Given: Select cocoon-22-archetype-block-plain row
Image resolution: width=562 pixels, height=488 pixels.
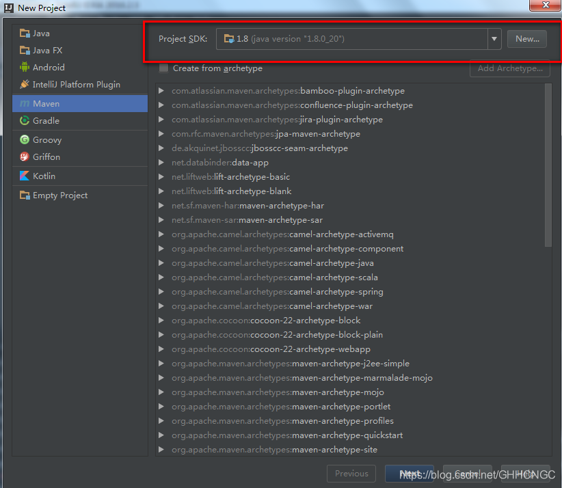Looking at the screenshot, I should [350, 334].
